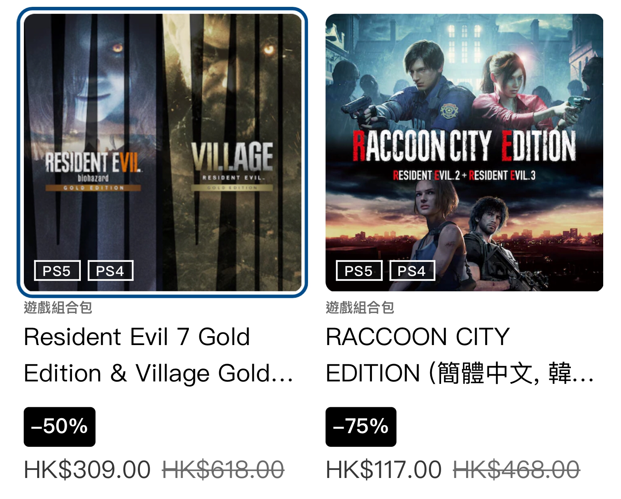Click 遊戲組合包 label under Resident Evil 7 bundle
Viewport: 621px width, 499px height.
point(58,307)
